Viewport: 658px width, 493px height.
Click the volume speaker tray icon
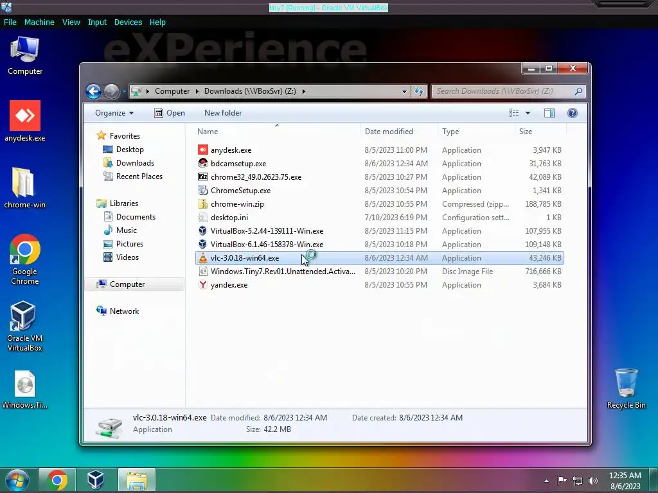click(x=592, y=480)
